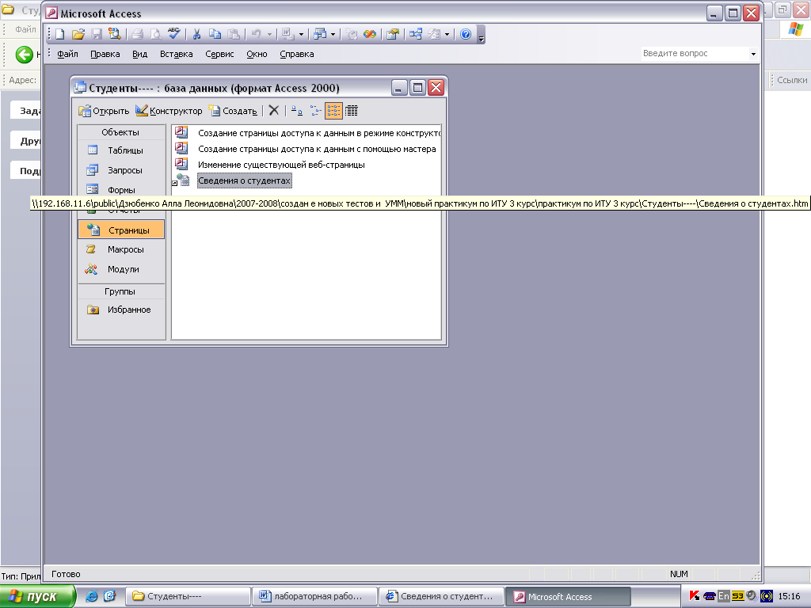Toggle the List view button
Screen dimensions: 811x608
pyautogui.click(x=333, y=110)
